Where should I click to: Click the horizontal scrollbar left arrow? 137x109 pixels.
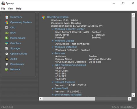[41, 99]
